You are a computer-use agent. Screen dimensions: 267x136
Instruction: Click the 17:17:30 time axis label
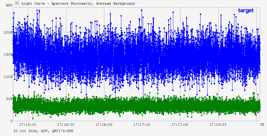(180, 125)
